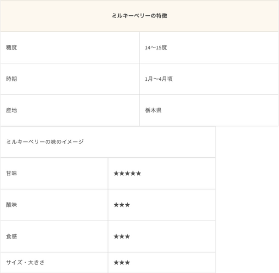Click the three-star rating for 酸味
Viewport: 279px width, 273px height.
(x=122, y=205)
